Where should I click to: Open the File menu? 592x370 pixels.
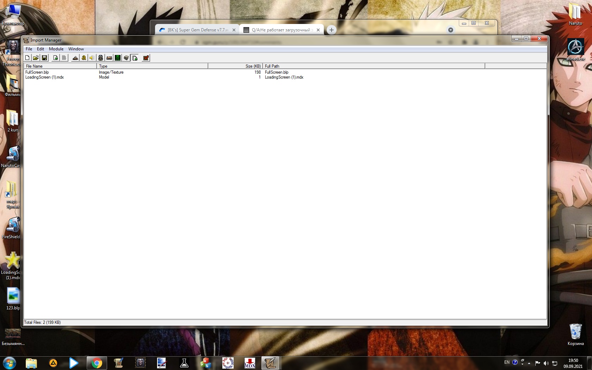coord(29,49)
